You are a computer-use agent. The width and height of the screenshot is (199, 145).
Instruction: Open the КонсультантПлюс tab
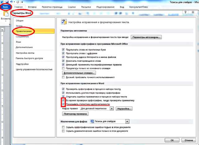[138, 7]
